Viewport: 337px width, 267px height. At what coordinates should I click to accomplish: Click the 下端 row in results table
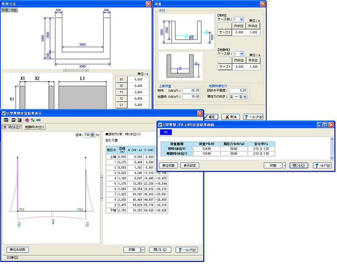tap(136, 211)
